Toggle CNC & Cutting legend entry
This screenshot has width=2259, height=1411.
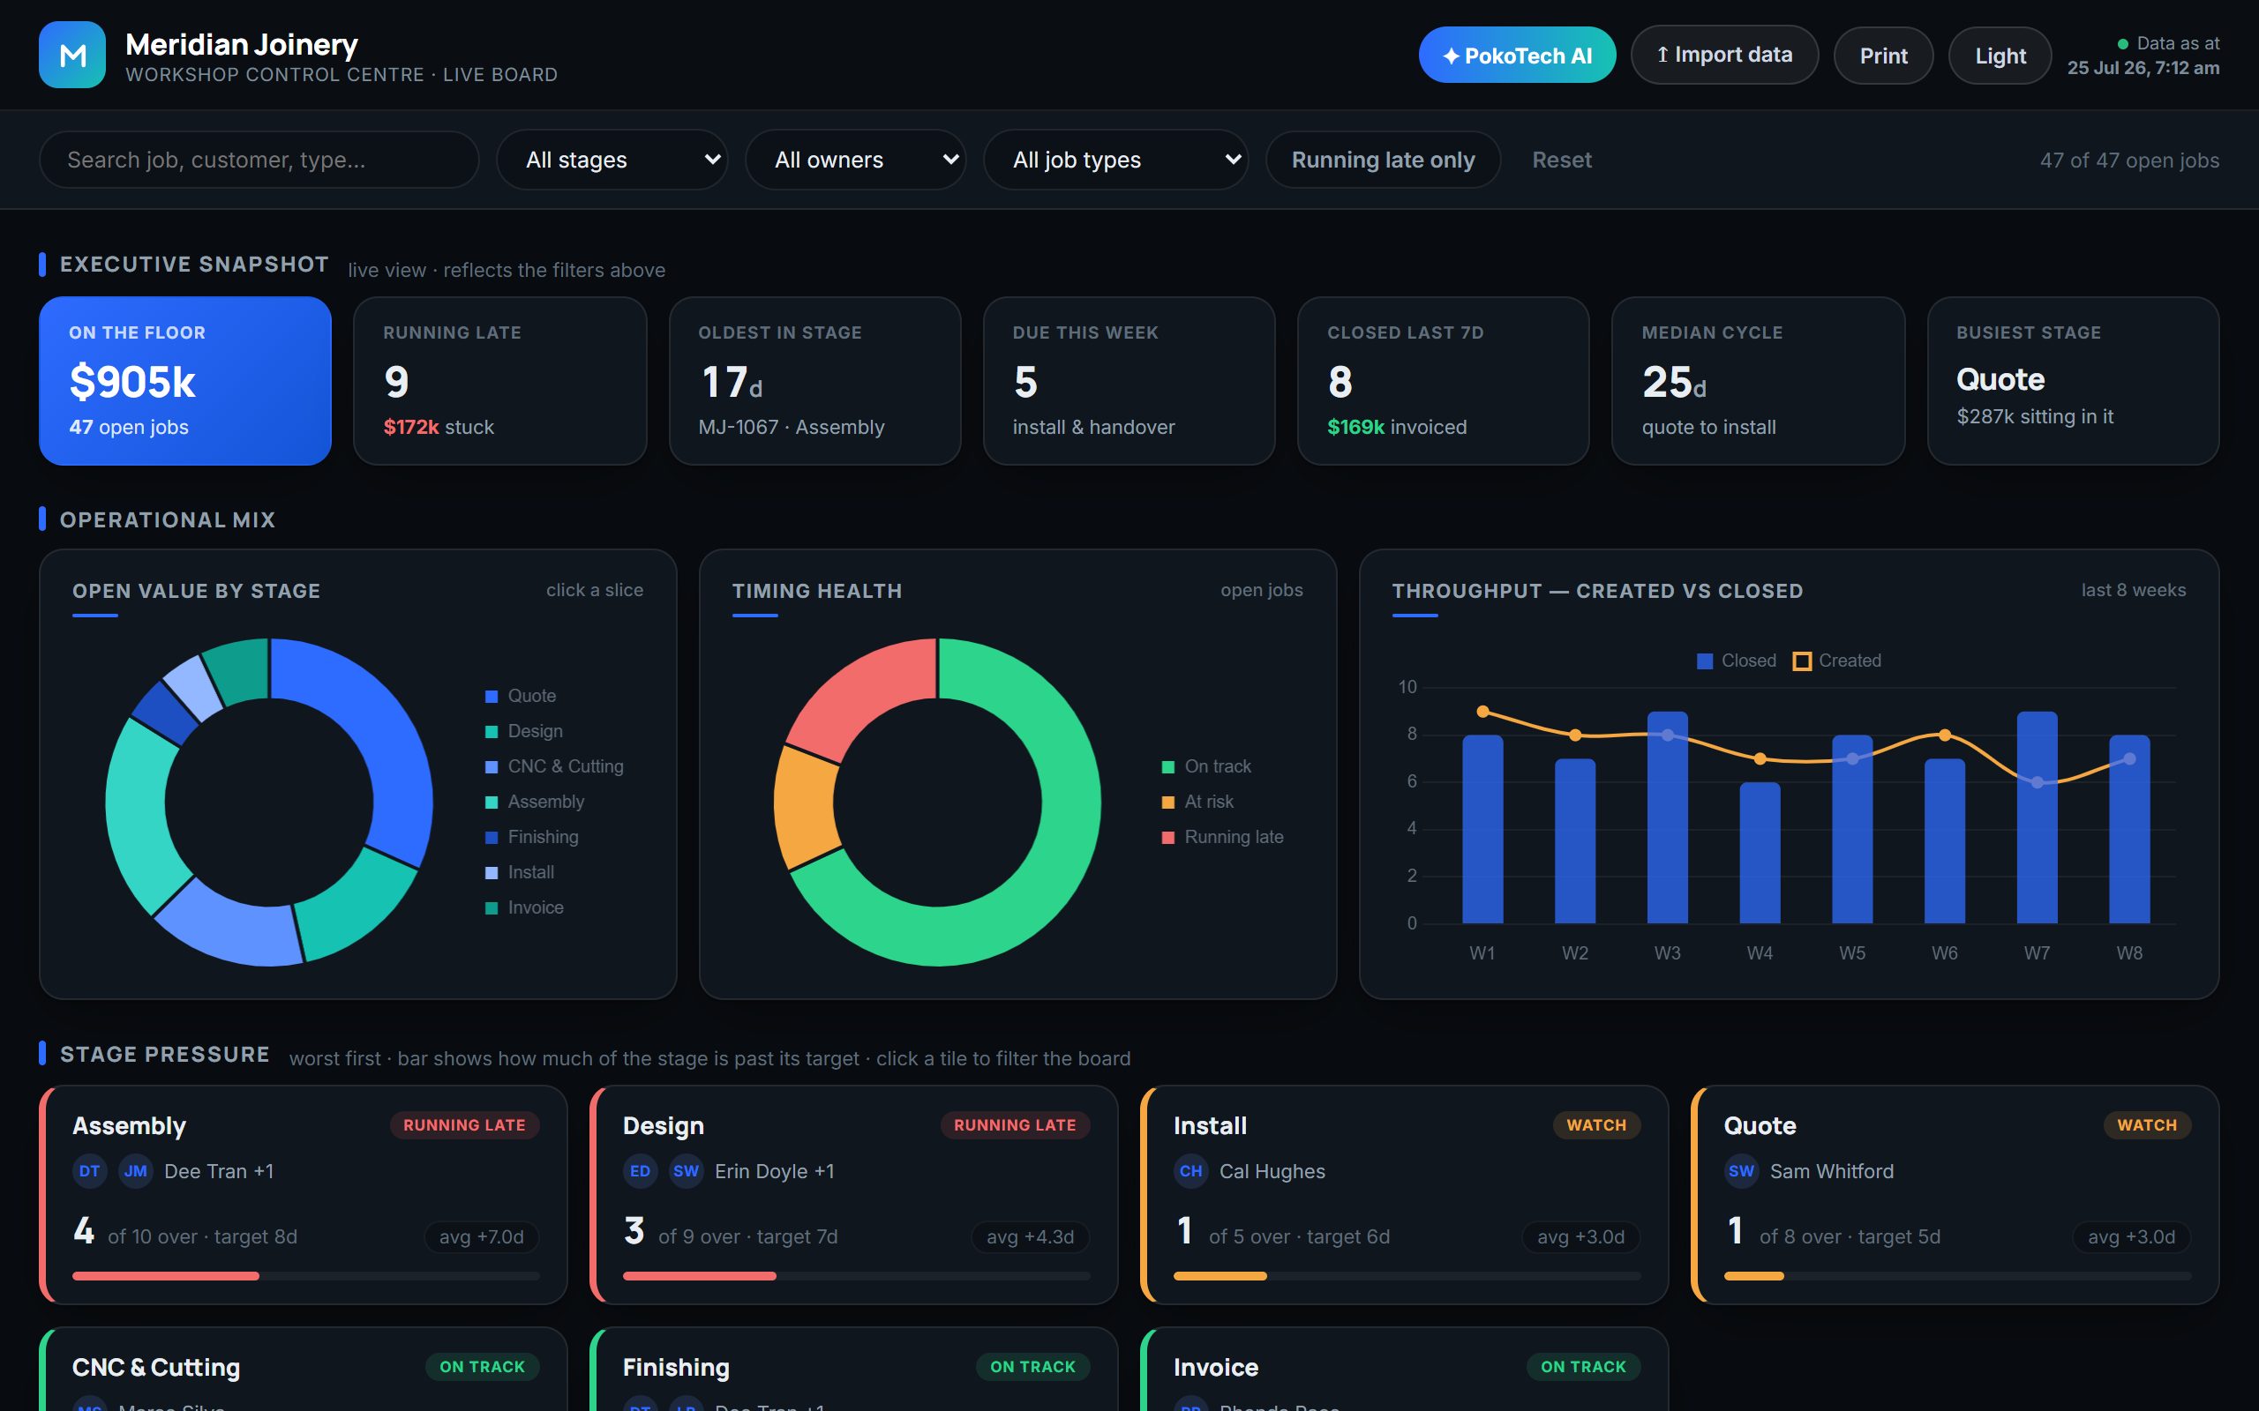pos(554,767)
